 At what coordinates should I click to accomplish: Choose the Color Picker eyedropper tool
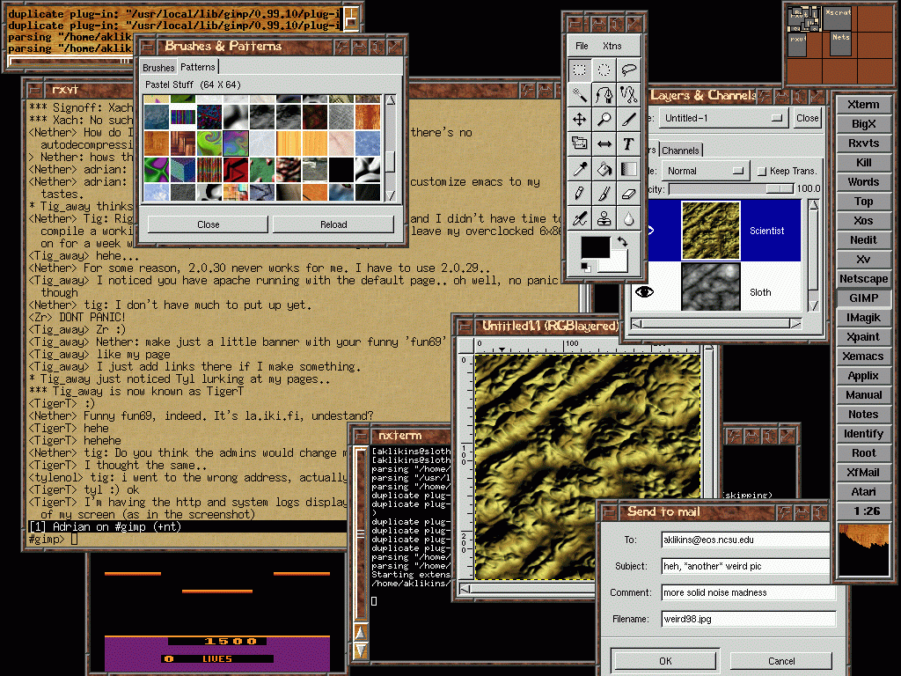tap(580, 168)
